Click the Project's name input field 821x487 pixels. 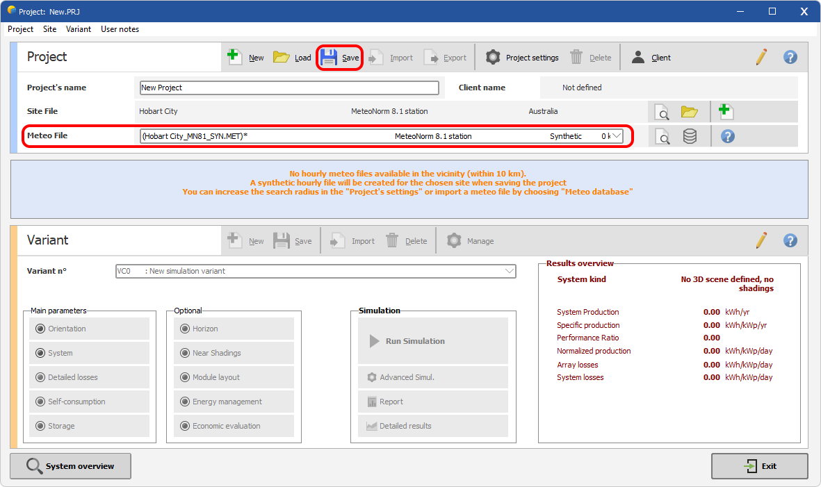[x=289, y=88]
